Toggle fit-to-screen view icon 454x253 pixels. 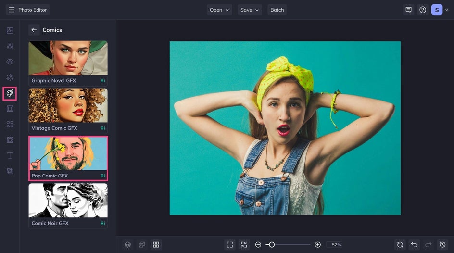tap(230, 245)
